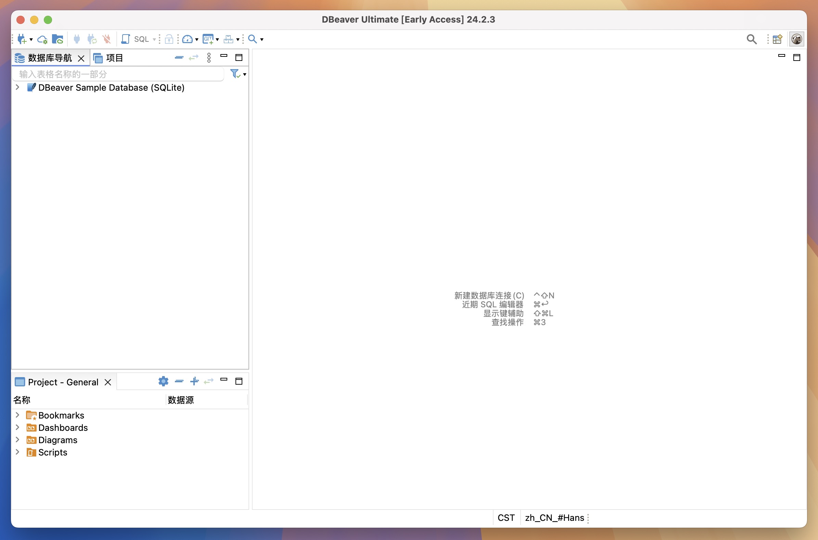Expand the toolbar search dropdown arrow
818x540 pixels.
click(262, 40)
